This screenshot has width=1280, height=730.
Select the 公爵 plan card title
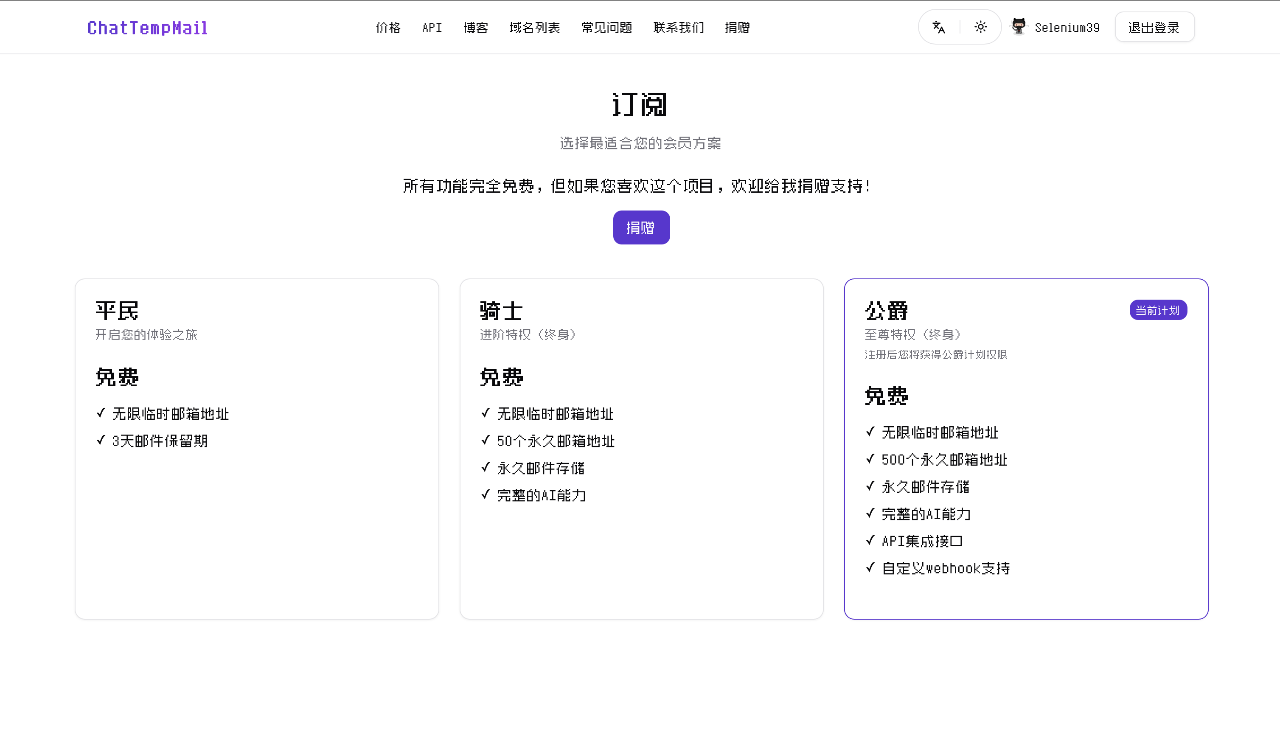pyautogui.click(x=887, y=311)
